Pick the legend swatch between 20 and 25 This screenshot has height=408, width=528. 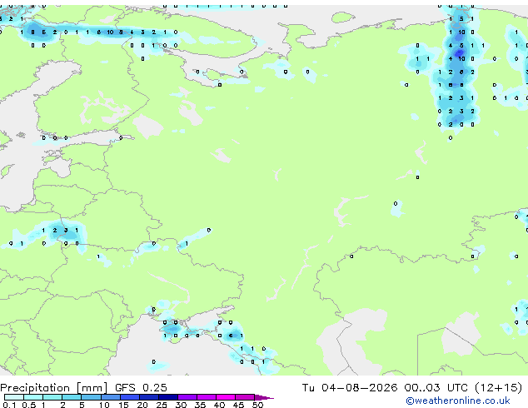[x=149, y=397]
